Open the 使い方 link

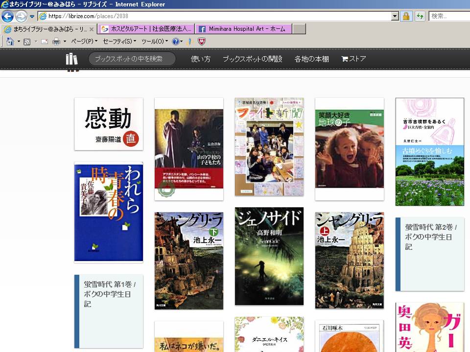(x=201, y=59)
